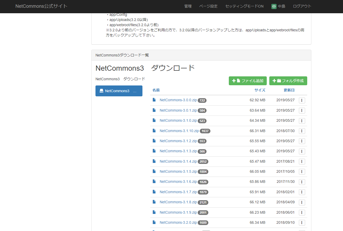The height and width of the screenshot is (231, 343).
Task: Click the フォルダ作成 button
Action: click(x=288, y=81)
